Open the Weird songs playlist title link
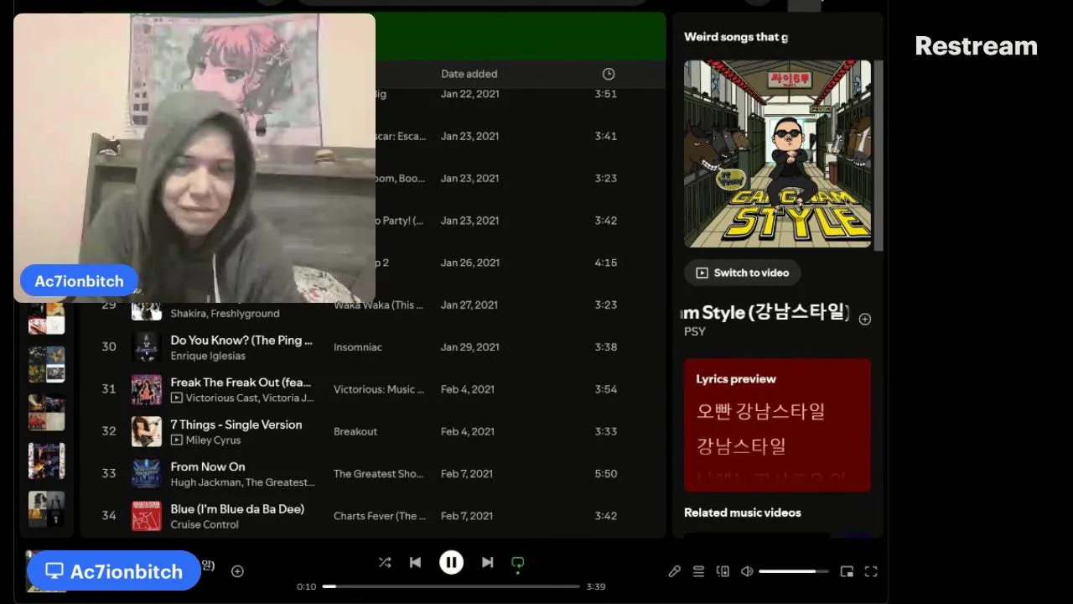 click(735, 37)
